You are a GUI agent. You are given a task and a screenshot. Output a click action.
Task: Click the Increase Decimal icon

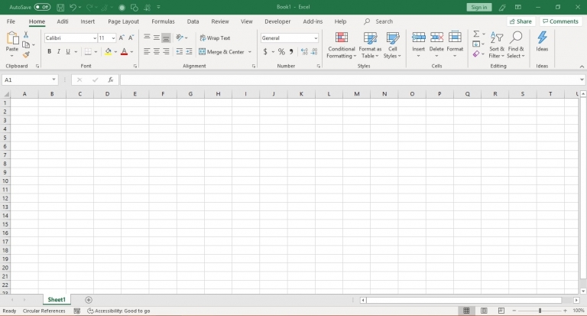[x=304, y=52]
